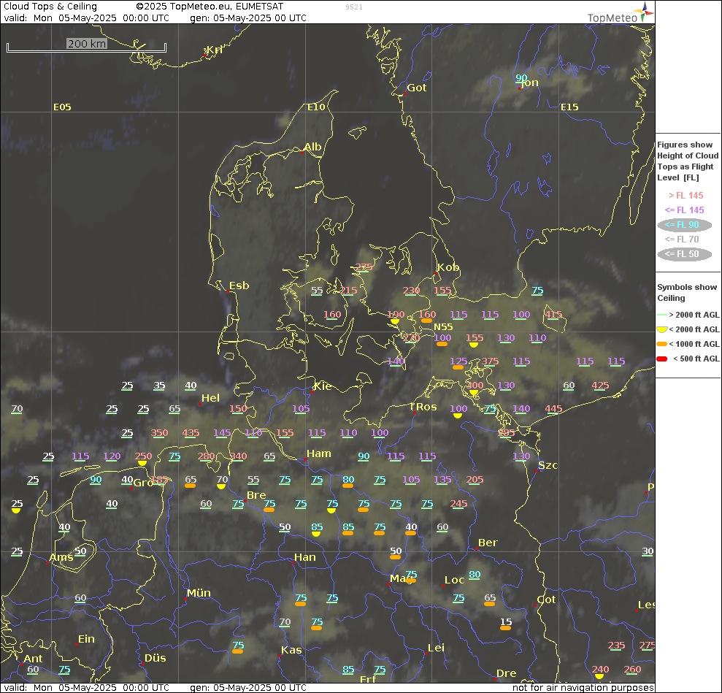Click the cloud top value 300
Image resolution: width=722 pixels, height=693 pixels.
click(x=475, y=386)
